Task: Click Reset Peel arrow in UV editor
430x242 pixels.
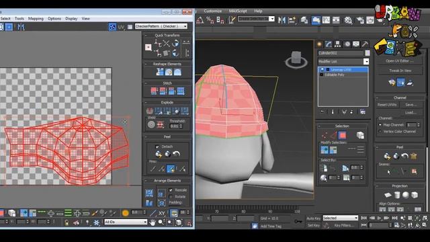Action: tap(176, 154)
